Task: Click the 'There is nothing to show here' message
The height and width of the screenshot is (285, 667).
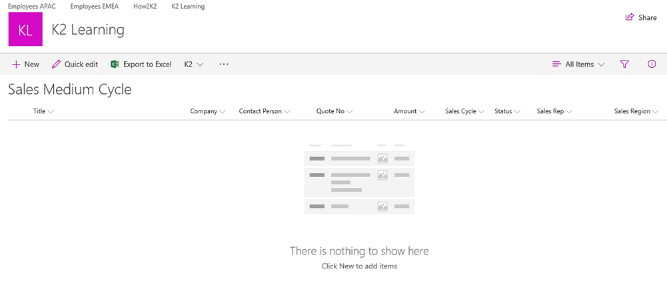Action: click(x=359, y=251)
